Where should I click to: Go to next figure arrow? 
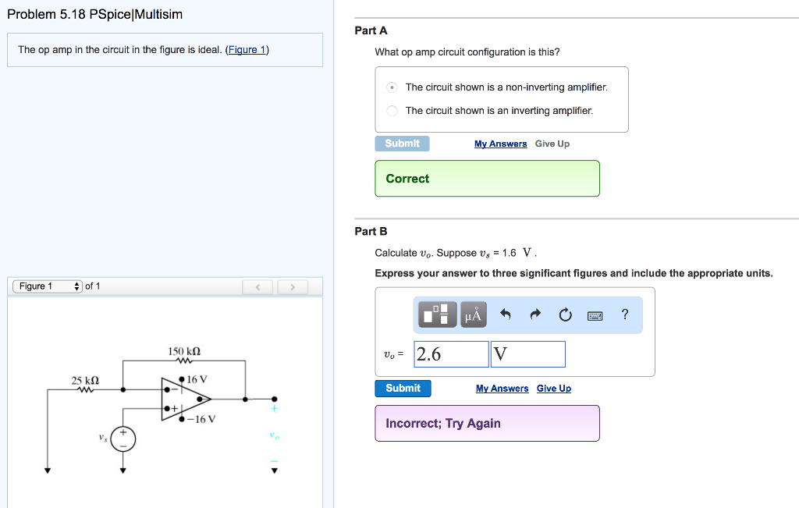coord(293,287)
